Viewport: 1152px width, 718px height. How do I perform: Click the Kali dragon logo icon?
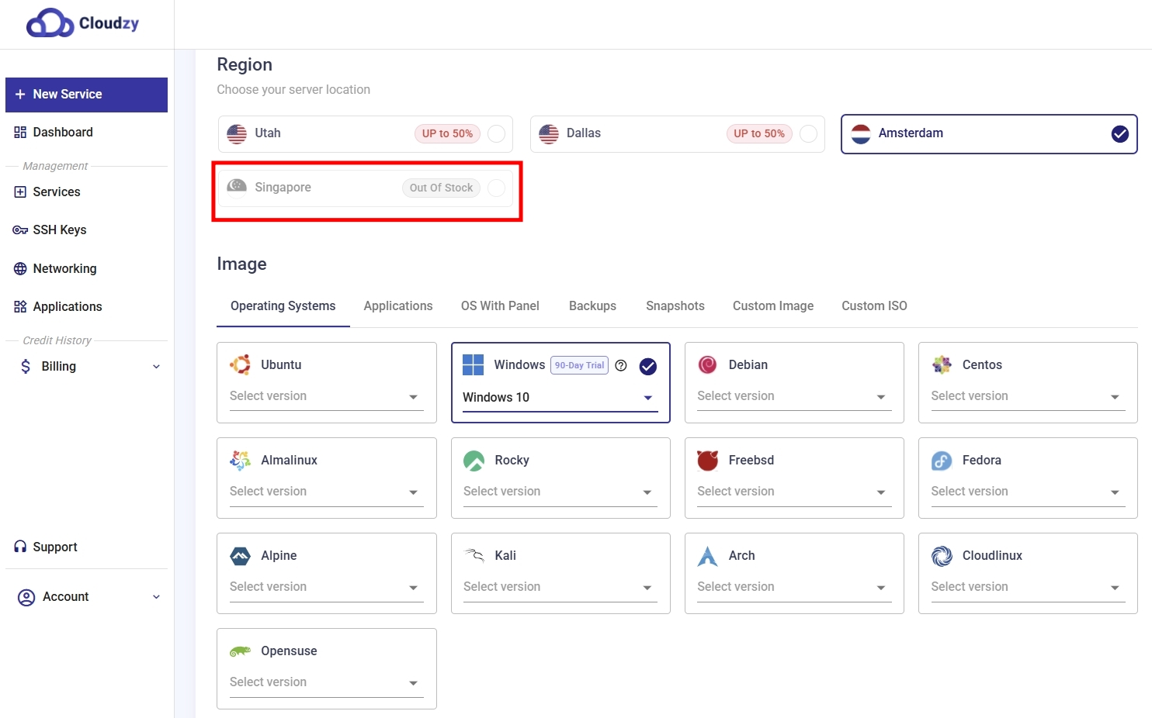click(x=474, y=555)
